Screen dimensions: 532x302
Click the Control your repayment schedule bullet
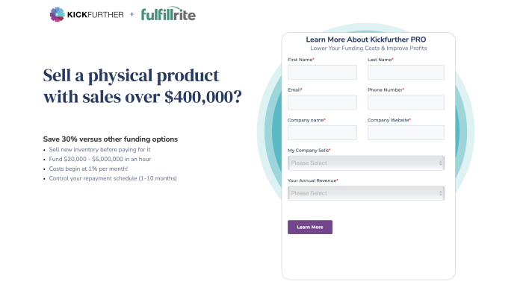coord(113,178)
